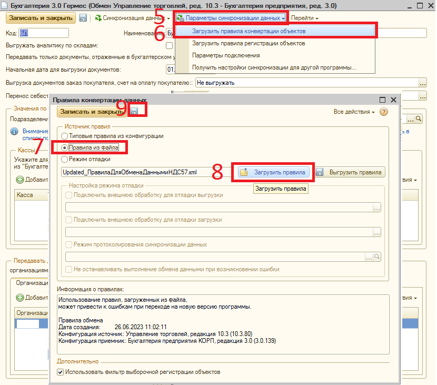
Task: Choose Загрузить правила конвертации объектов menu item
Action: click(275, 31)
